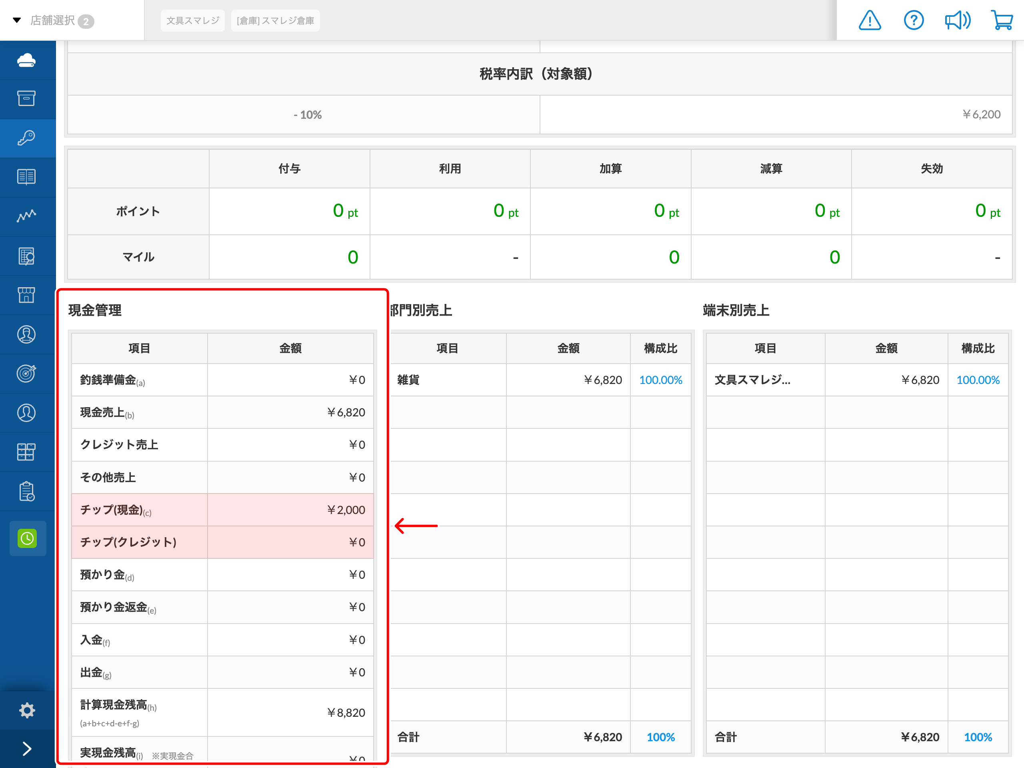
Task: Open the shopping cart icon
Action: (1002, 20)
